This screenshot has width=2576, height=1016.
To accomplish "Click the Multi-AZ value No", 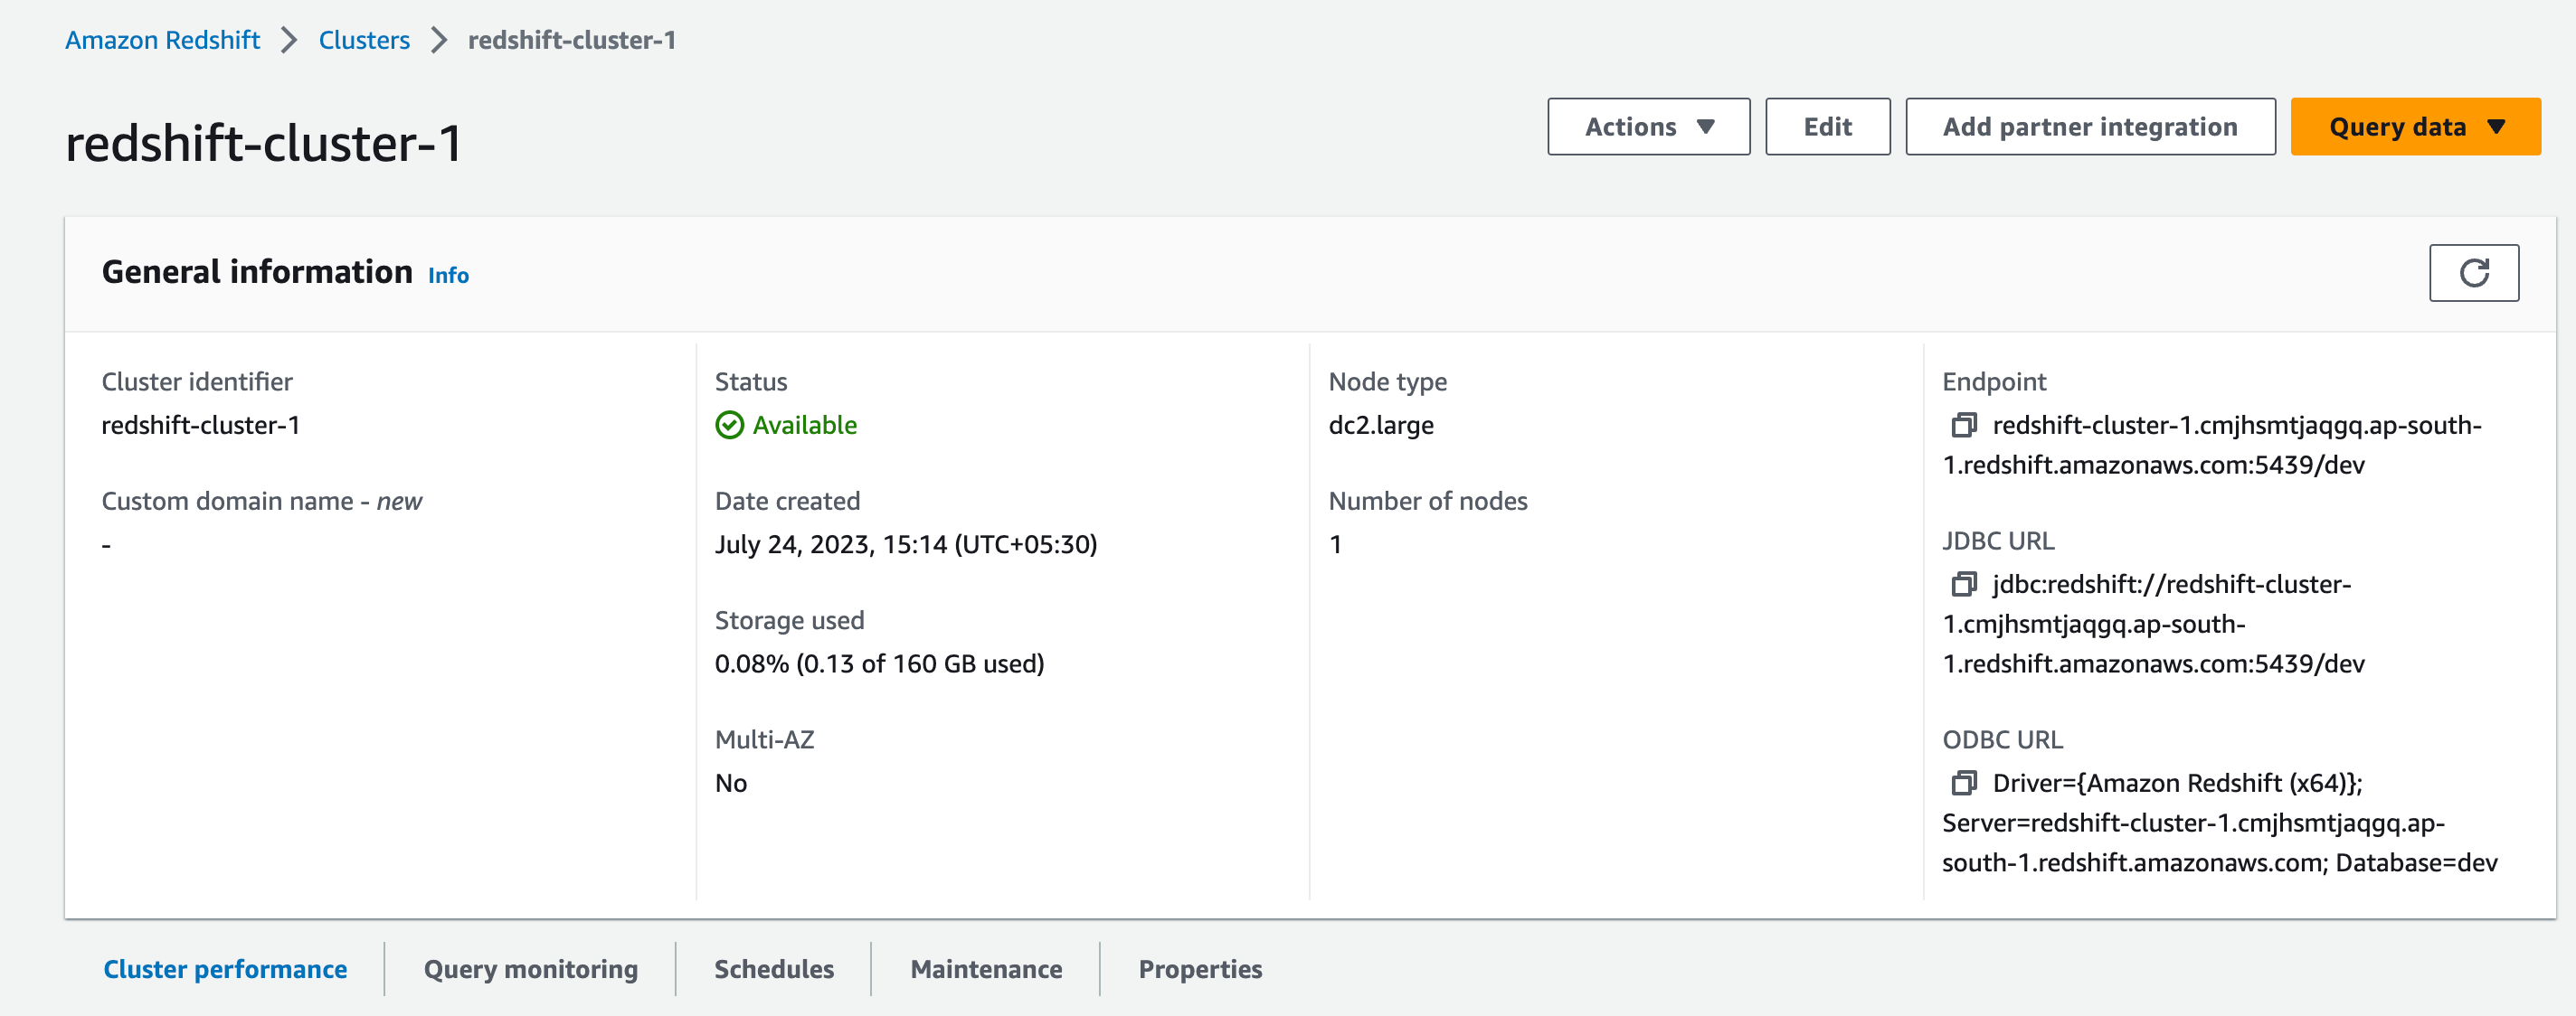I will pyautogui.click(x=731, y=783).
